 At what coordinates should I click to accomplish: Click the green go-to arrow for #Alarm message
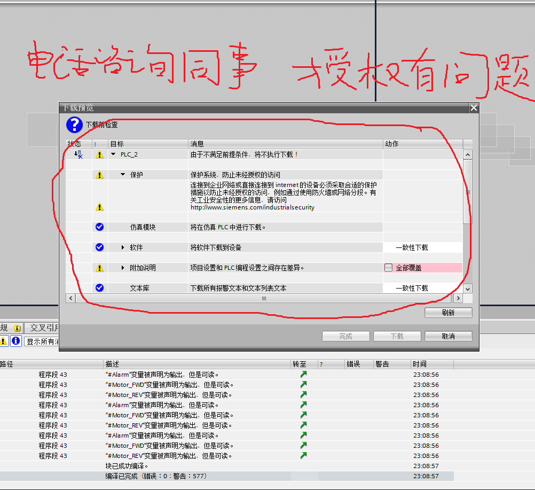pos(303,374)
